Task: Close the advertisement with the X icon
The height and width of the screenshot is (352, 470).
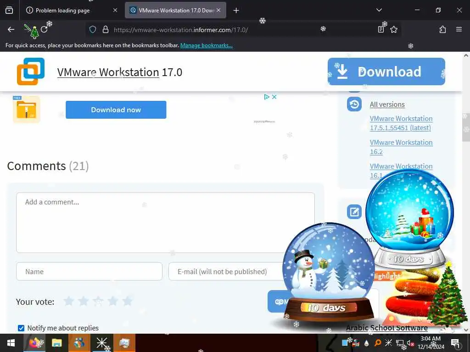Action: pyautogui.click(x=274, y=97)
